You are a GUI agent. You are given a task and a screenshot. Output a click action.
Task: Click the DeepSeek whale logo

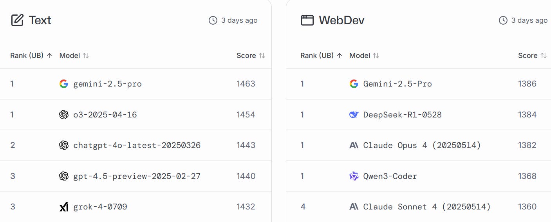pyautogui.click(x=354, y=114)
